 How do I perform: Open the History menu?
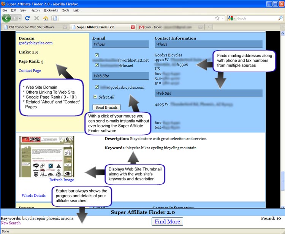coord(35,10)
